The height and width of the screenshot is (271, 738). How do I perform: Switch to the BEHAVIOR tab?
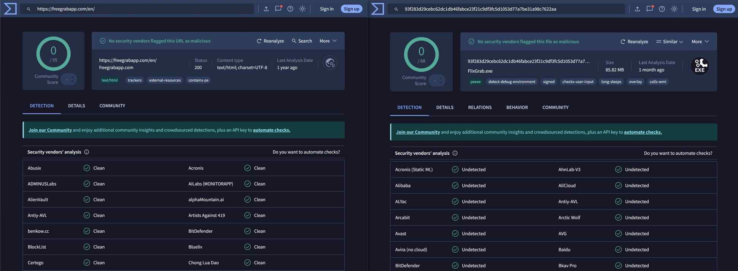point(517,108)
